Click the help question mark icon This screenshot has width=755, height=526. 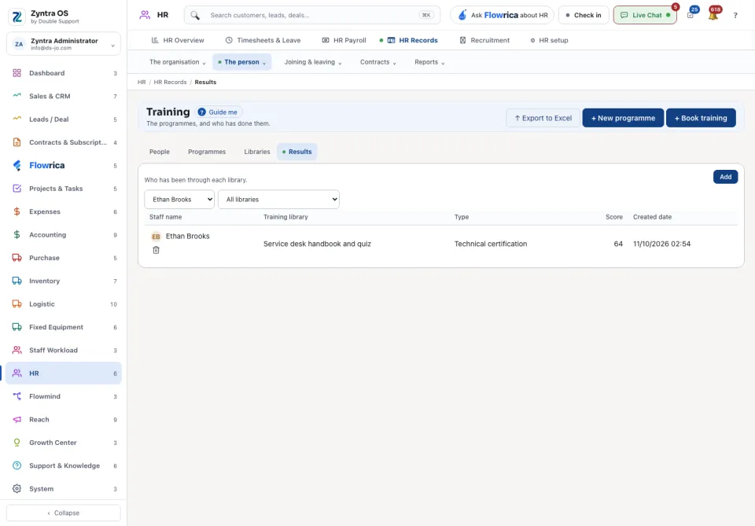[x=735, y=16]
